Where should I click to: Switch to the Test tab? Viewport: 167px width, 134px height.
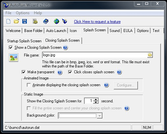coord(156,31)
